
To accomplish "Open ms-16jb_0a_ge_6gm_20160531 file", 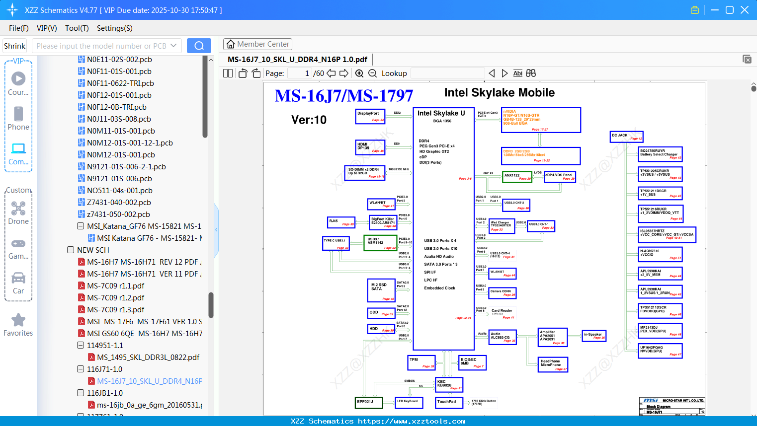I will pos(145,405).
